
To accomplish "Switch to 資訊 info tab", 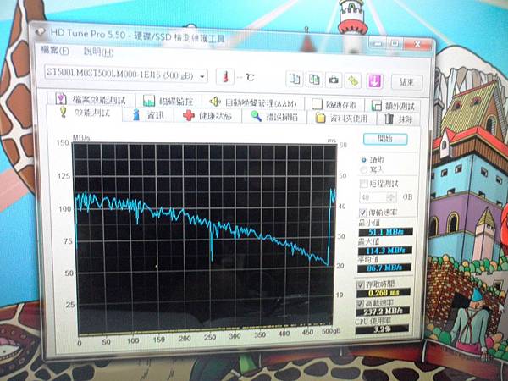I will (149, 115).
